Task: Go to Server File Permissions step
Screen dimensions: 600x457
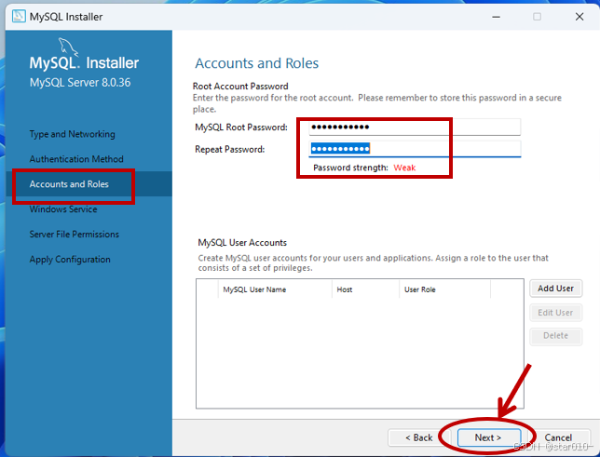Action: [75, 234]
